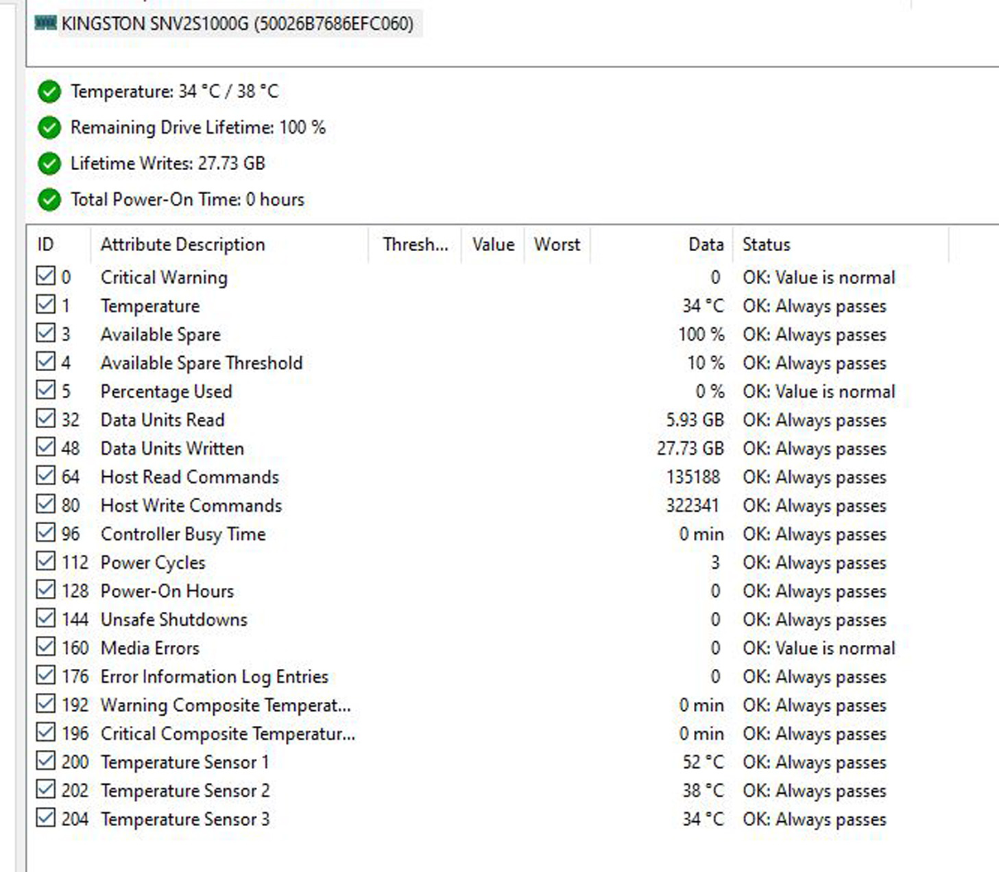
Task: Select the 'Temperature: 34 °C / 38 °C' summary line
Action: [x=175, y=92]
